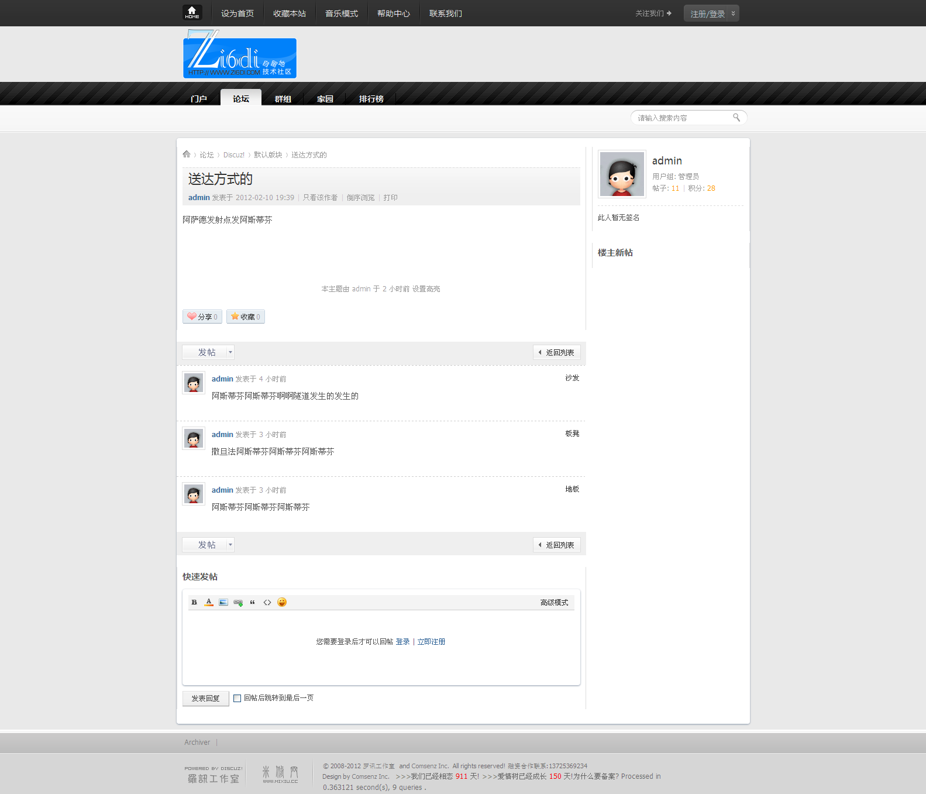This screenshot has height=794, width=926.
Task: Click Discuz! in breadcrumb
Action: 234,155
